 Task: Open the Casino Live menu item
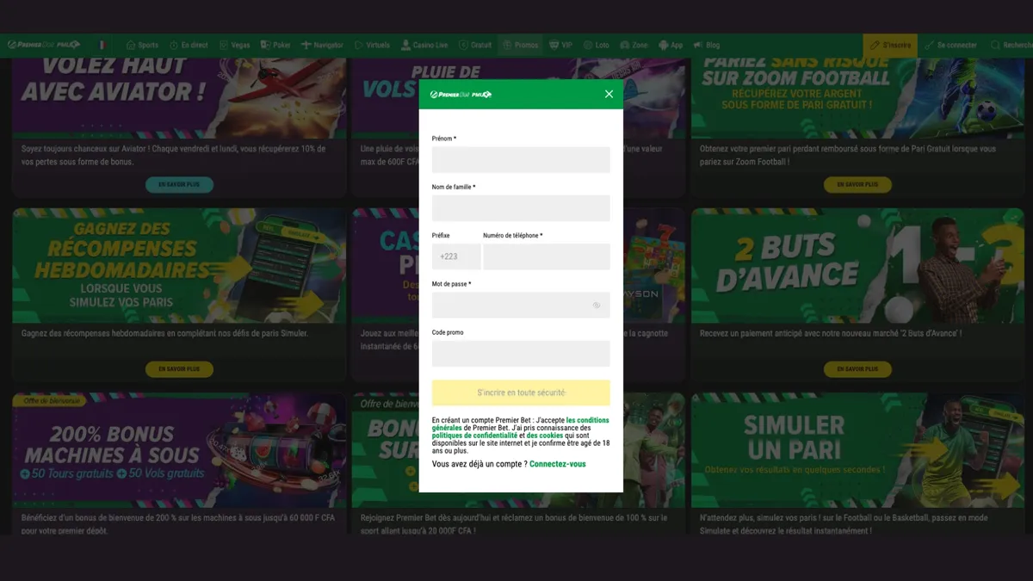point(424,45)
